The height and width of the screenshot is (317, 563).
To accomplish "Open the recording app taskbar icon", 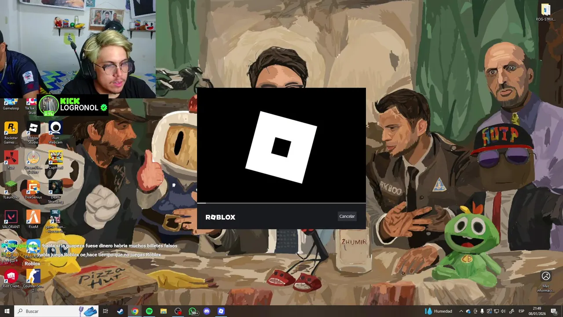I will tap(178, 311).
